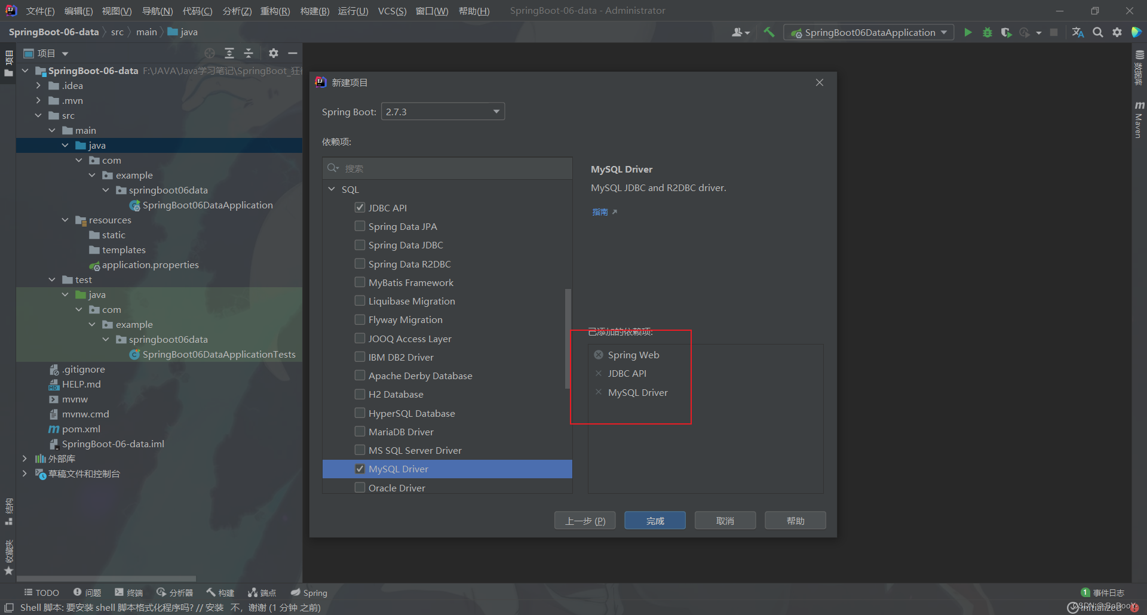Click the 完成 button
1147x615 pixels.
click(655, 521)
